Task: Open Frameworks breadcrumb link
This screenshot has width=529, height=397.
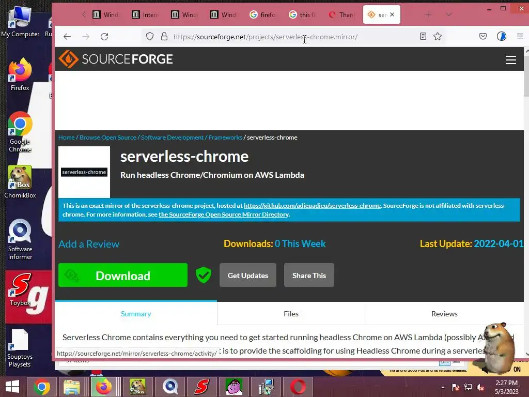Action: pyautogui.click(x=225, y=138)
